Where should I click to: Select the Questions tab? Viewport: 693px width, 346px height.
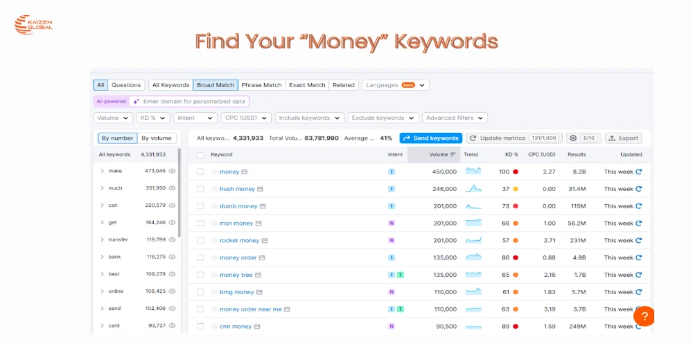point(126,85)
